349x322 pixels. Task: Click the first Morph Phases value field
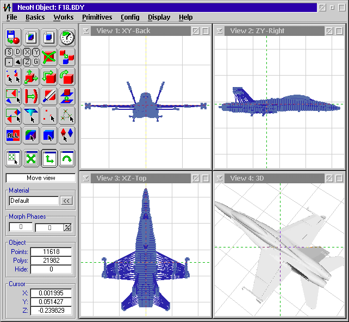tap(21, 227)
